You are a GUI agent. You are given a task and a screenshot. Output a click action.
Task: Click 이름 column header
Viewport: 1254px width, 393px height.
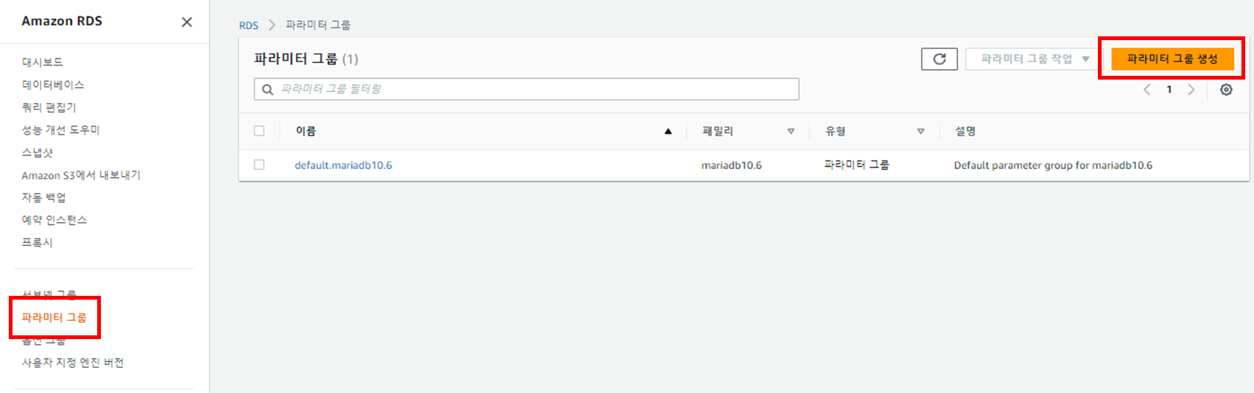click(x=306, y=131)
